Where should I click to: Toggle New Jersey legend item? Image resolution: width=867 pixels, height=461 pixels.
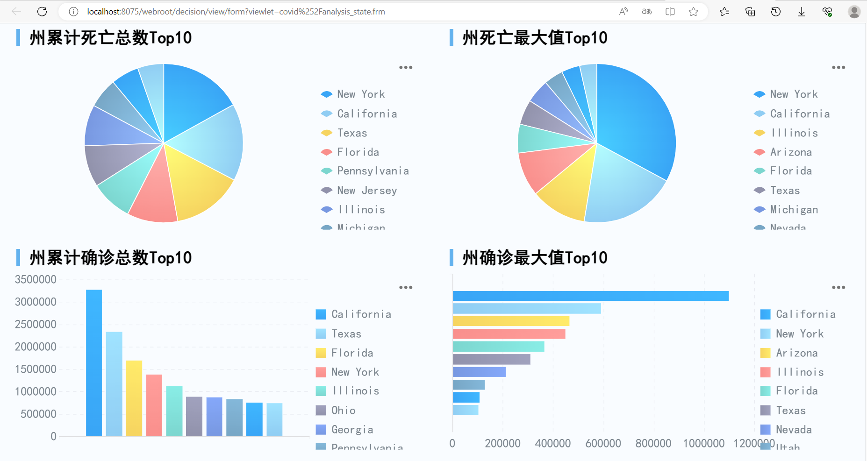tap(359, 191)
